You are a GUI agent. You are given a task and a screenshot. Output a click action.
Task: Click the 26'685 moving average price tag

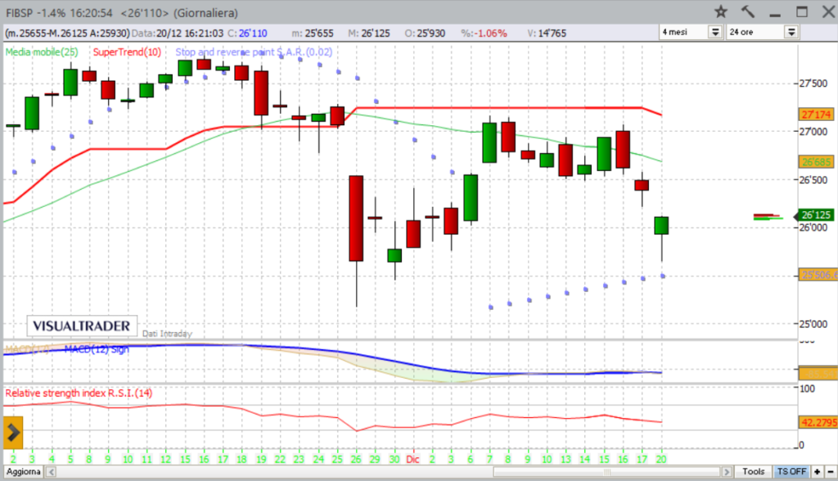[x=816, y=162]
